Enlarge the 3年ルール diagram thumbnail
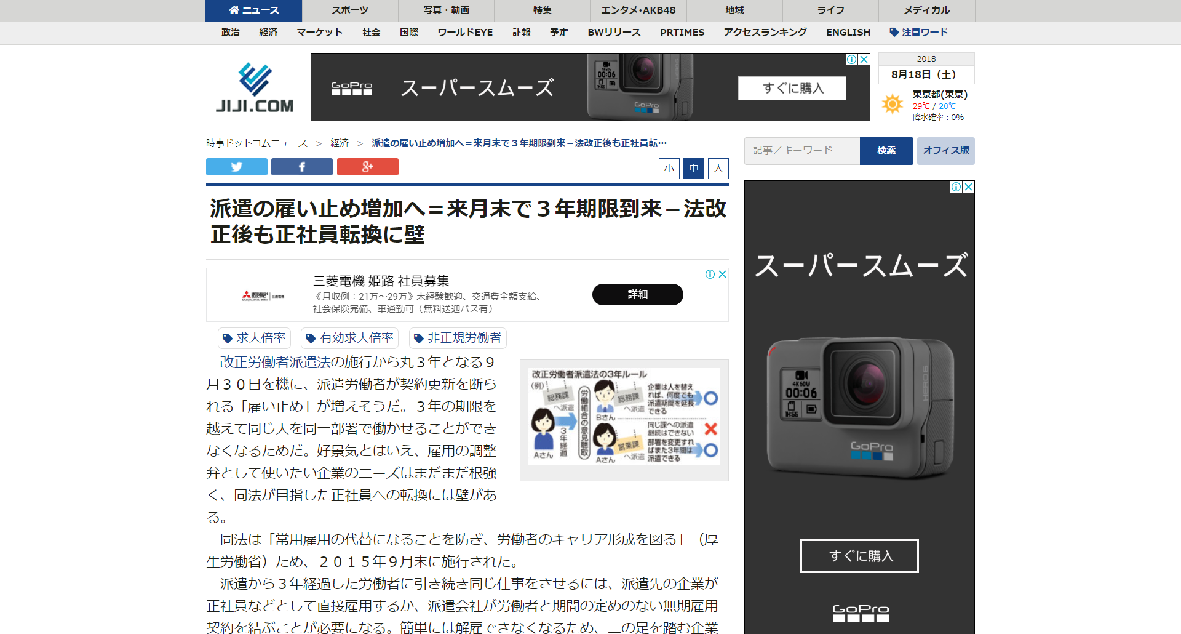 [x=624, y=420]
